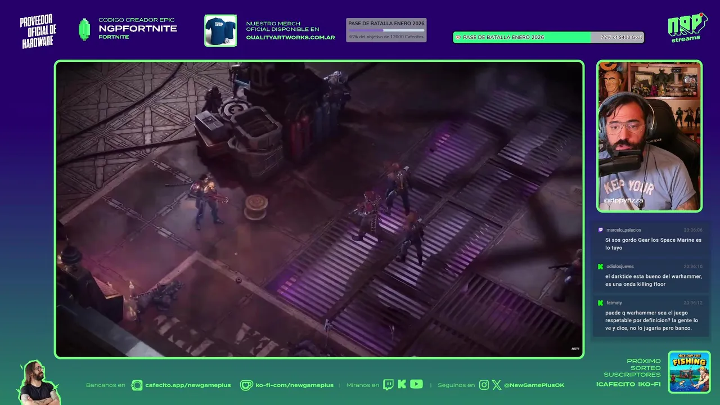Image resolution: width=720 pixels, height=405 pixels.
Task: Click the @rippyrizza webcam handle
Action: (623, 200)
